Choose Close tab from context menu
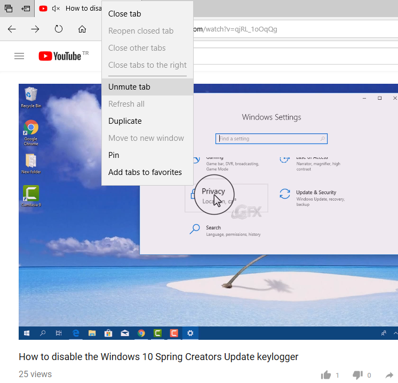Image resolution: width=398 pixels, height=383 pixels. pos(147,14)
